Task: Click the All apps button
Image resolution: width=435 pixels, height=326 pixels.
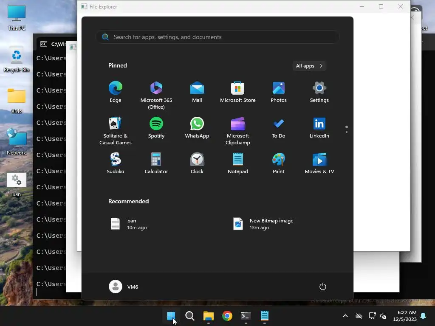Action: [x=309, y=66]
